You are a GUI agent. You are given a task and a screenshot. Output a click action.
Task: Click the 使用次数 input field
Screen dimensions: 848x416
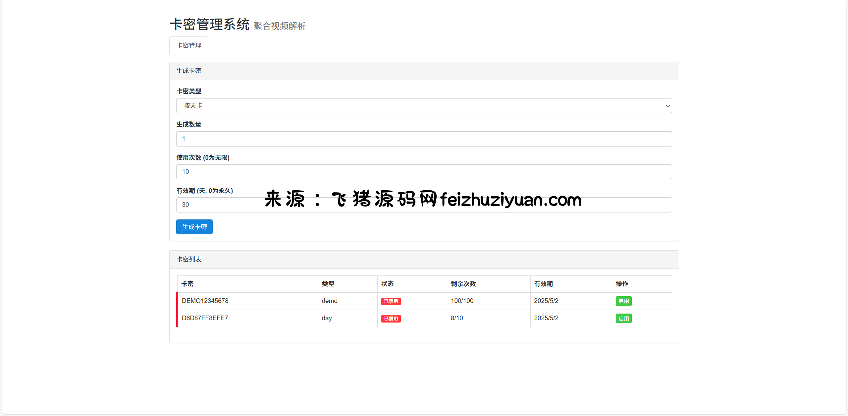(423, 172)
